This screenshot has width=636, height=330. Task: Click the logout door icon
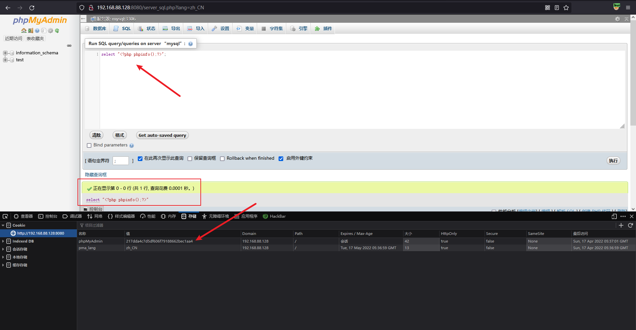click(30, 30)
